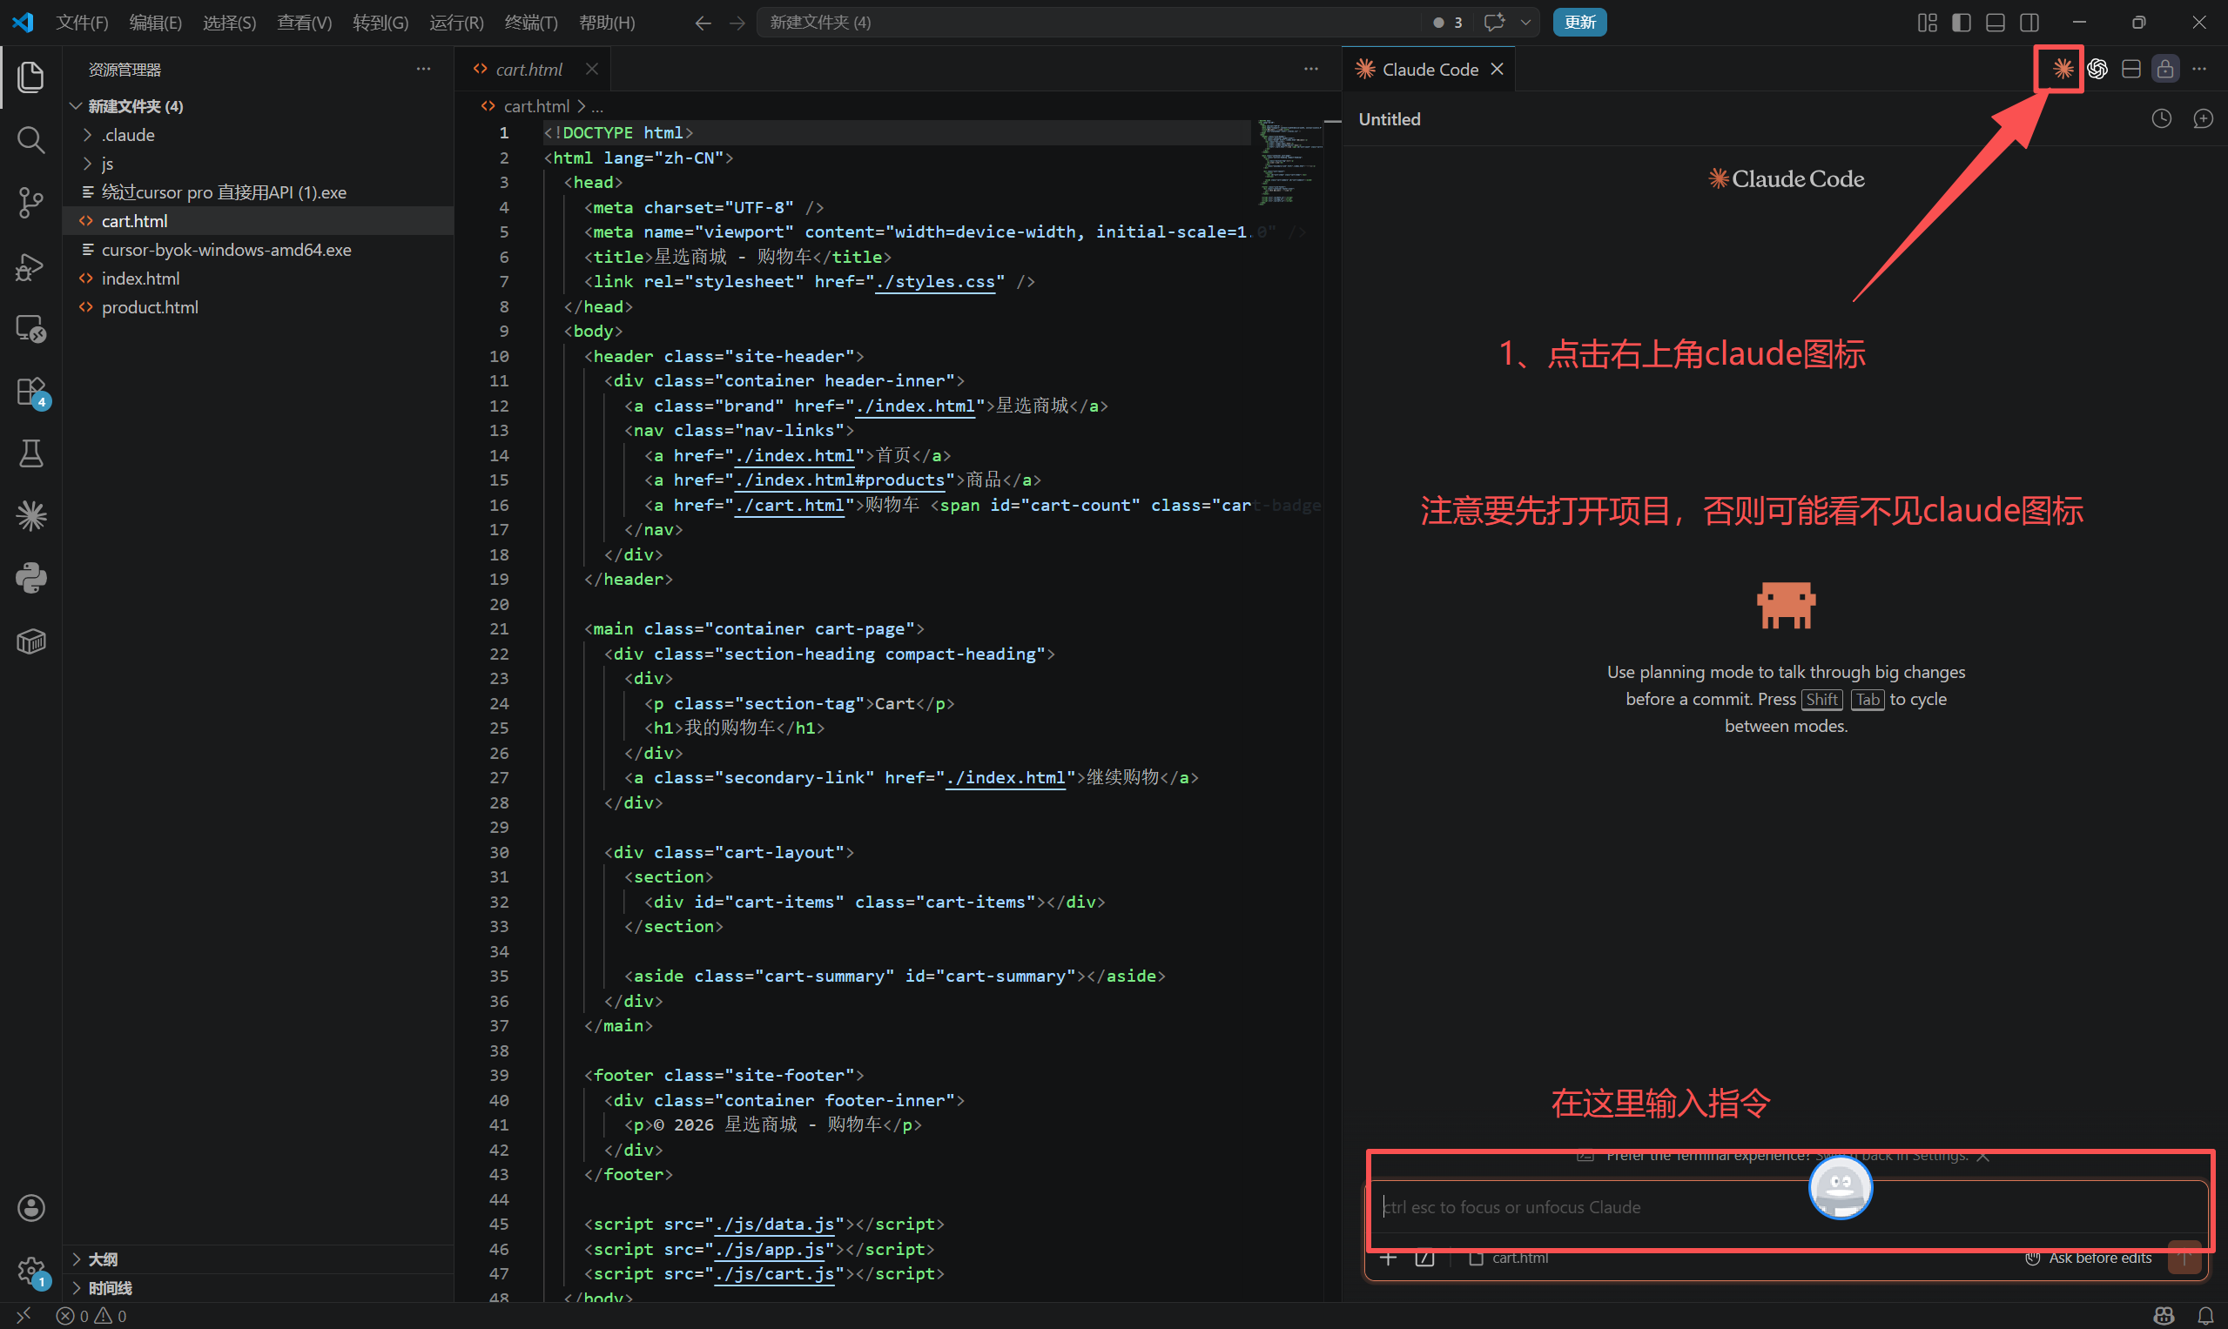Send the message with the arrow button
Screen dimensions: 2228x1329
tap(2184, 1259)
